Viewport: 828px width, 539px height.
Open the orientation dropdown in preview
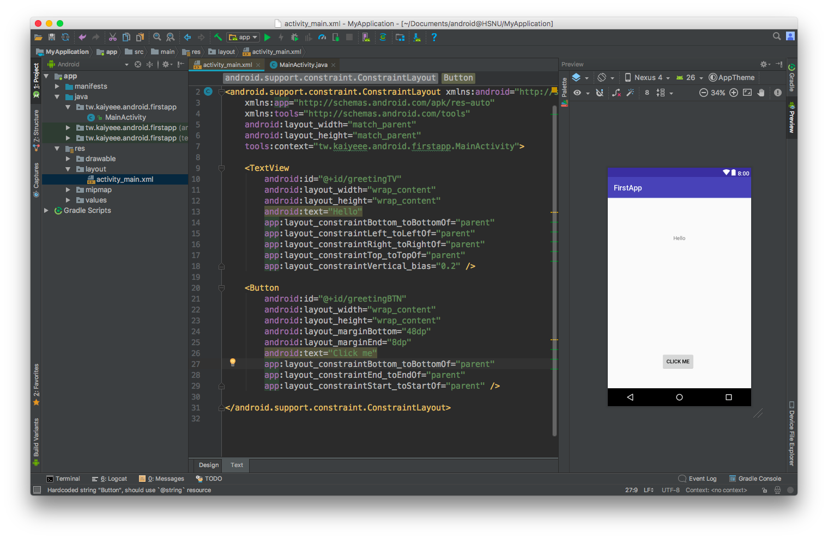point(606,77)
